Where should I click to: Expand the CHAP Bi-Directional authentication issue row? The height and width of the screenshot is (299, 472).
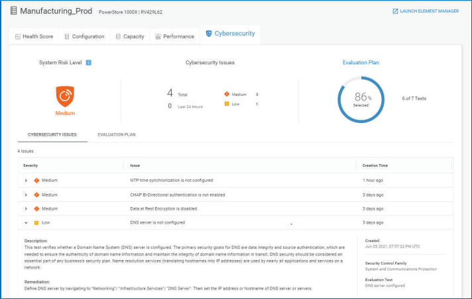[26, 195]
